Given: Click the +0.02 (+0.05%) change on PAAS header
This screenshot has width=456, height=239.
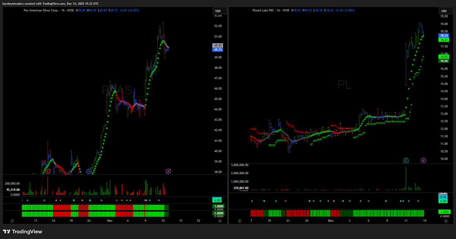Looking at the screenshot, I should 129,10.
